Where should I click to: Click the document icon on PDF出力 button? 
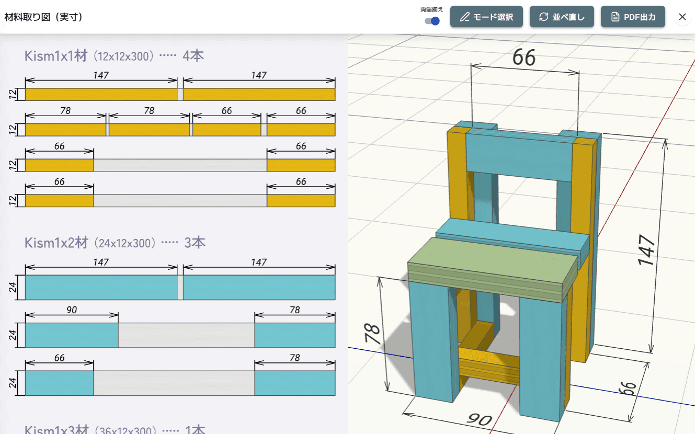pyautogui.click(x=615, y=16)
